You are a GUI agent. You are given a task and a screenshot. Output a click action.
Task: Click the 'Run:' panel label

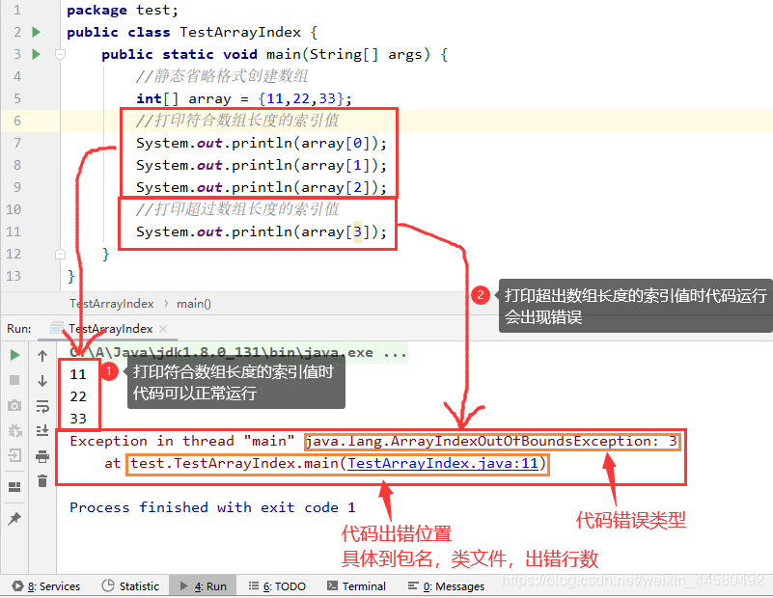pyautogui.click(x=19, y=329)
